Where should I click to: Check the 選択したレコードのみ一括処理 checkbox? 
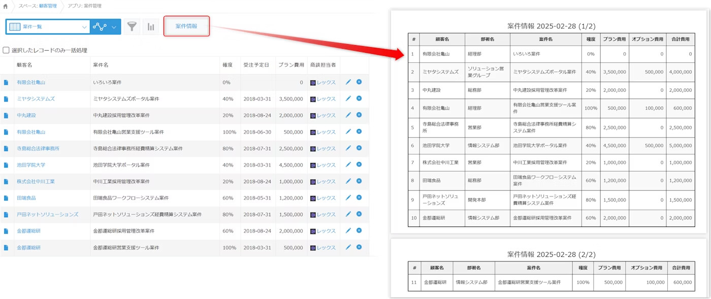[x=6, y=50]
